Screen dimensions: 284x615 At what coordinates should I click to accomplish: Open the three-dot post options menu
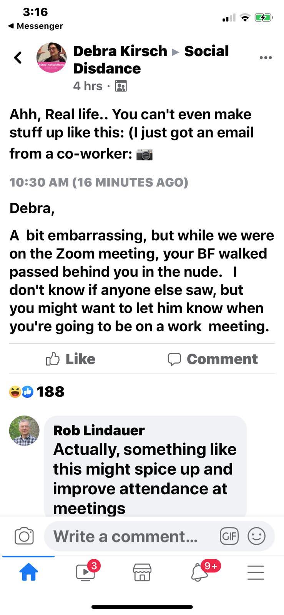[266, 58]
